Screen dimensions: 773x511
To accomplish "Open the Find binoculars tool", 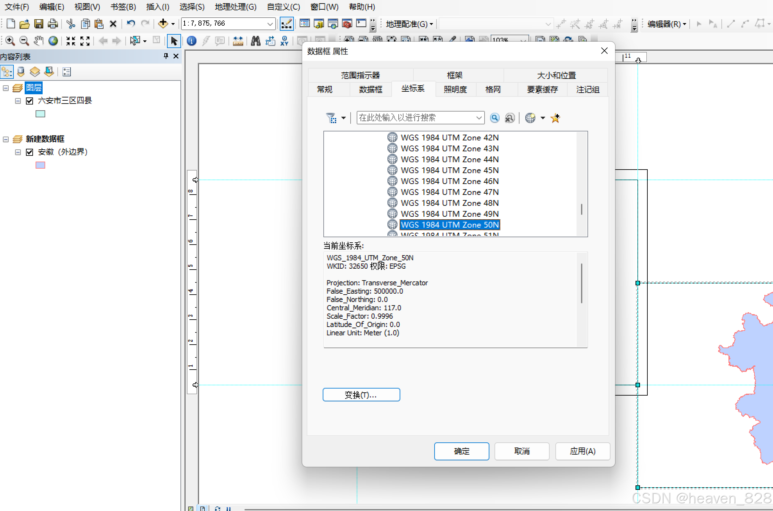I will click(255, 41).
